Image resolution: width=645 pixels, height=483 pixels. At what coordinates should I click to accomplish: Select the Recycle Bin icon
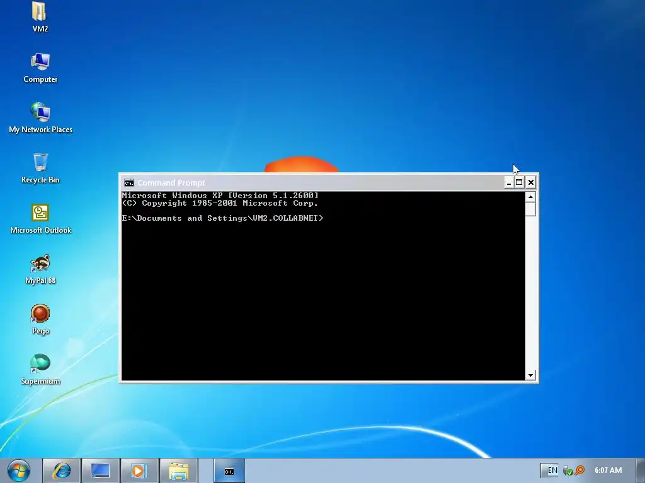click(x=40, y=168)
